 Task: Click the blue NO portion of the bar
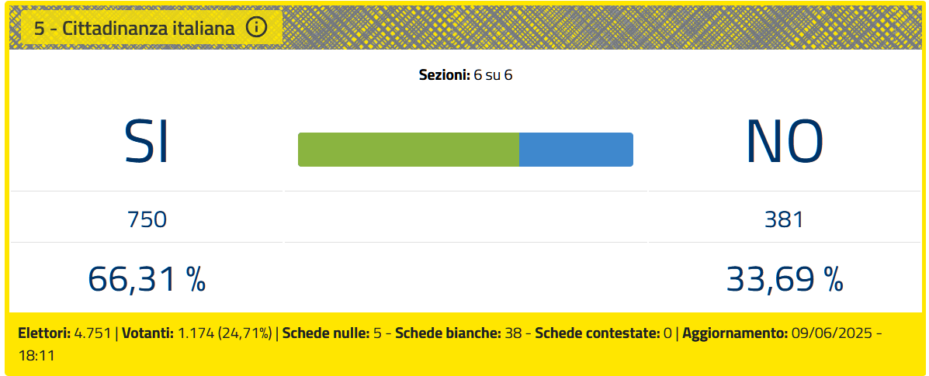[x=576, y=149]
